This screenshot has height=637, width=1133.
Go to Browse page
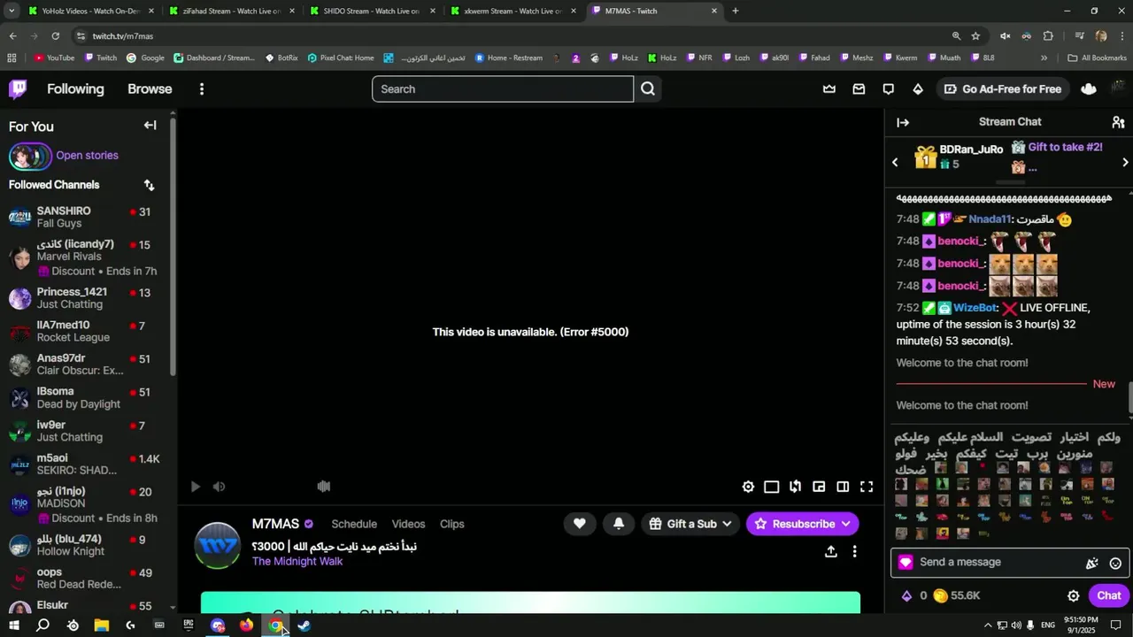[150, 88]
